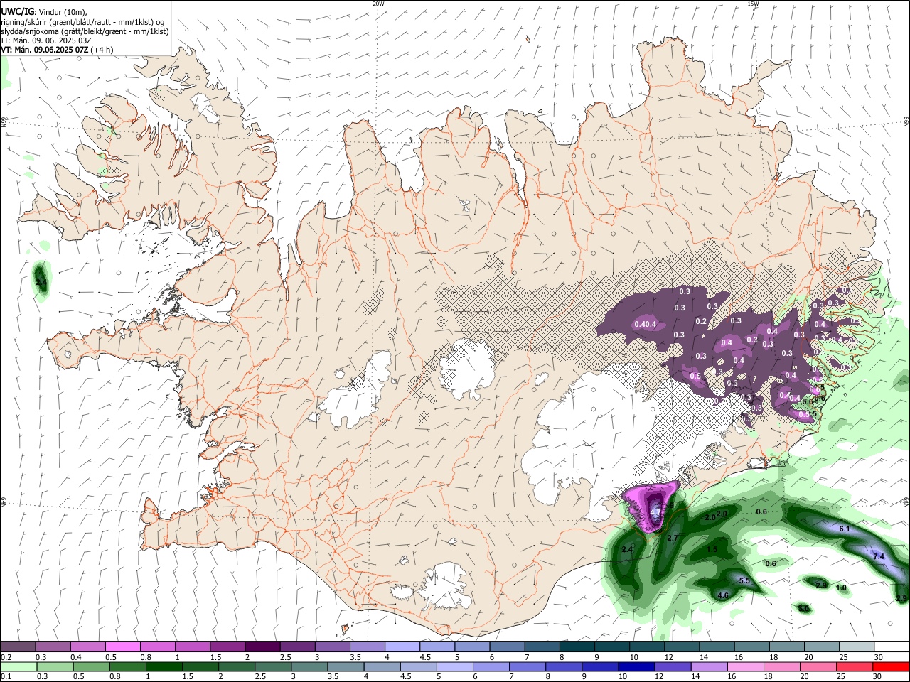
Task: Select the '7.4' precipitation value label
Action: click(x=879, y=556)
